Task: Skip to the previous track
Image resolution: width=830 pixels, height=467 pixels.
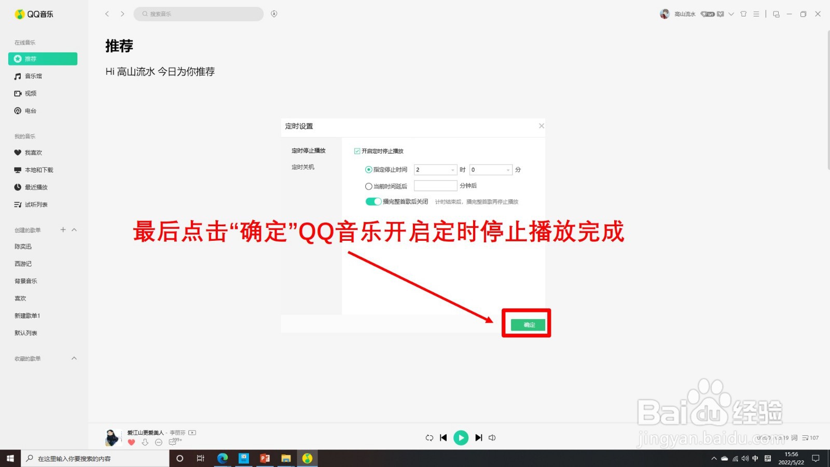Action: point(444,438)
